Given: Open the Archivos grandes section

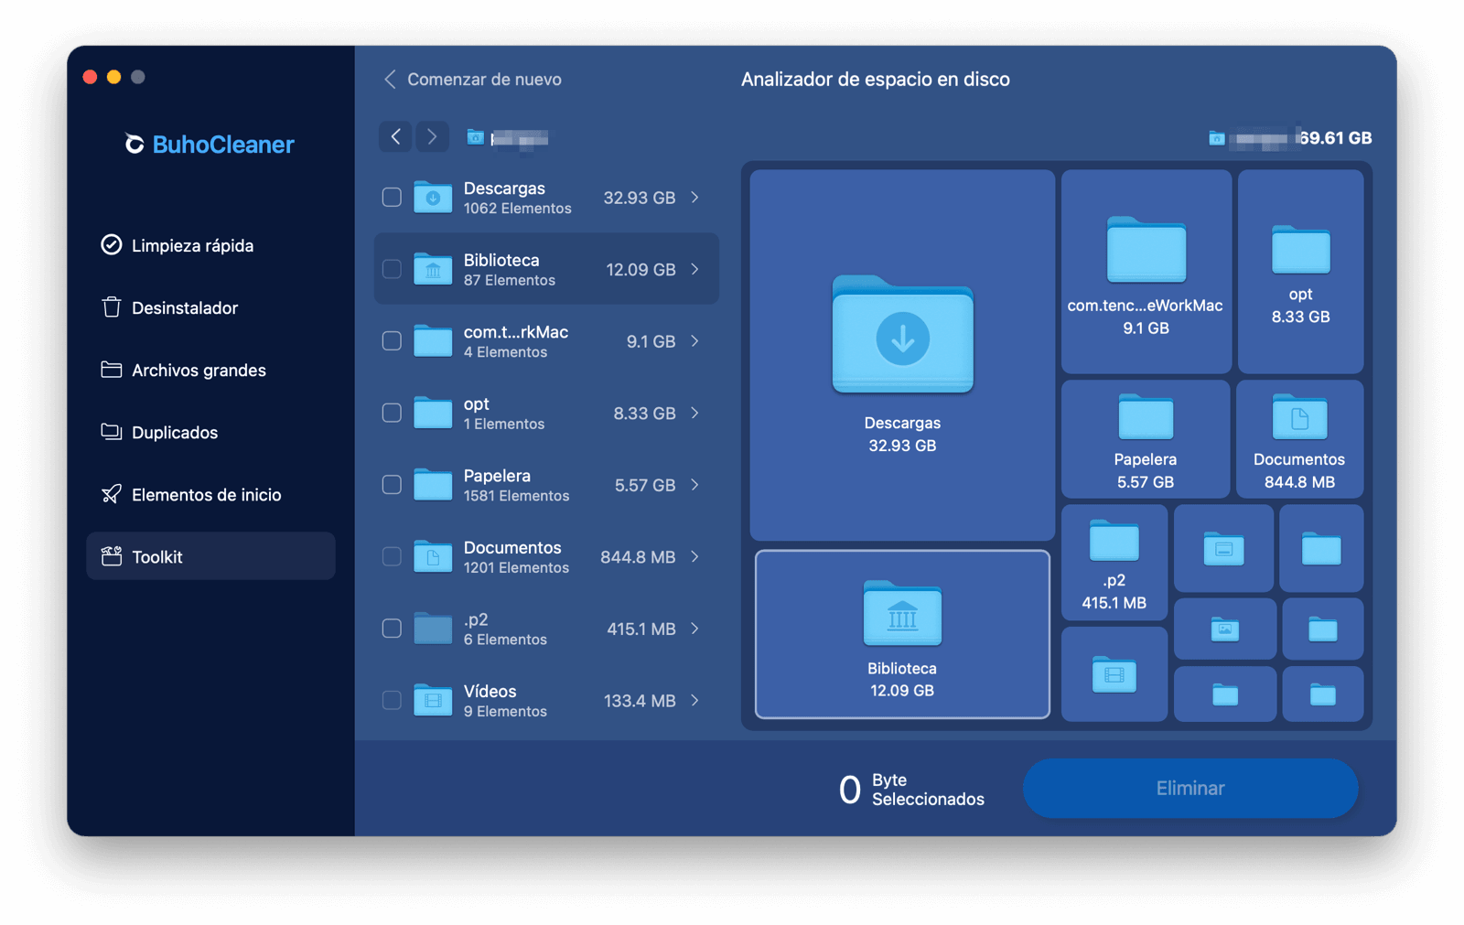Looking at the screenshot, I should coord(210,370).
